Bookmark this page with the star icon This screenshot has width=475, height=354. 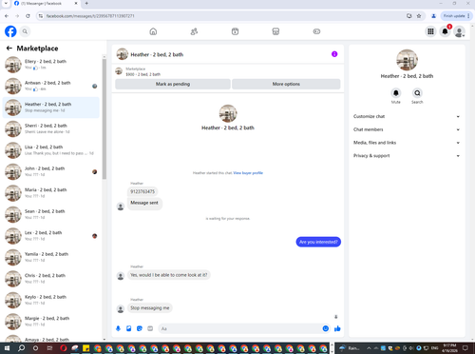click(419, 16)
